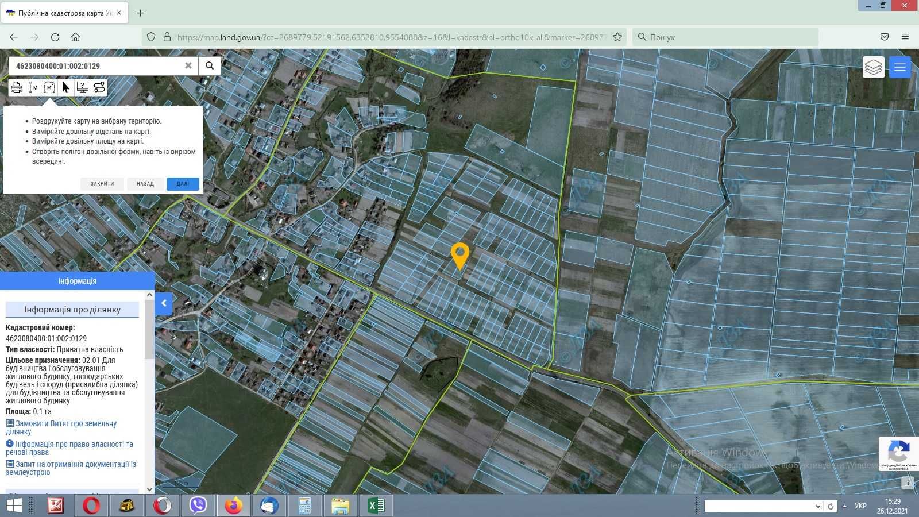Select the Публічна кадастрова карта tab
This screenshot has width=919, height=517.
pyautogui.click(x=64, y=13)
